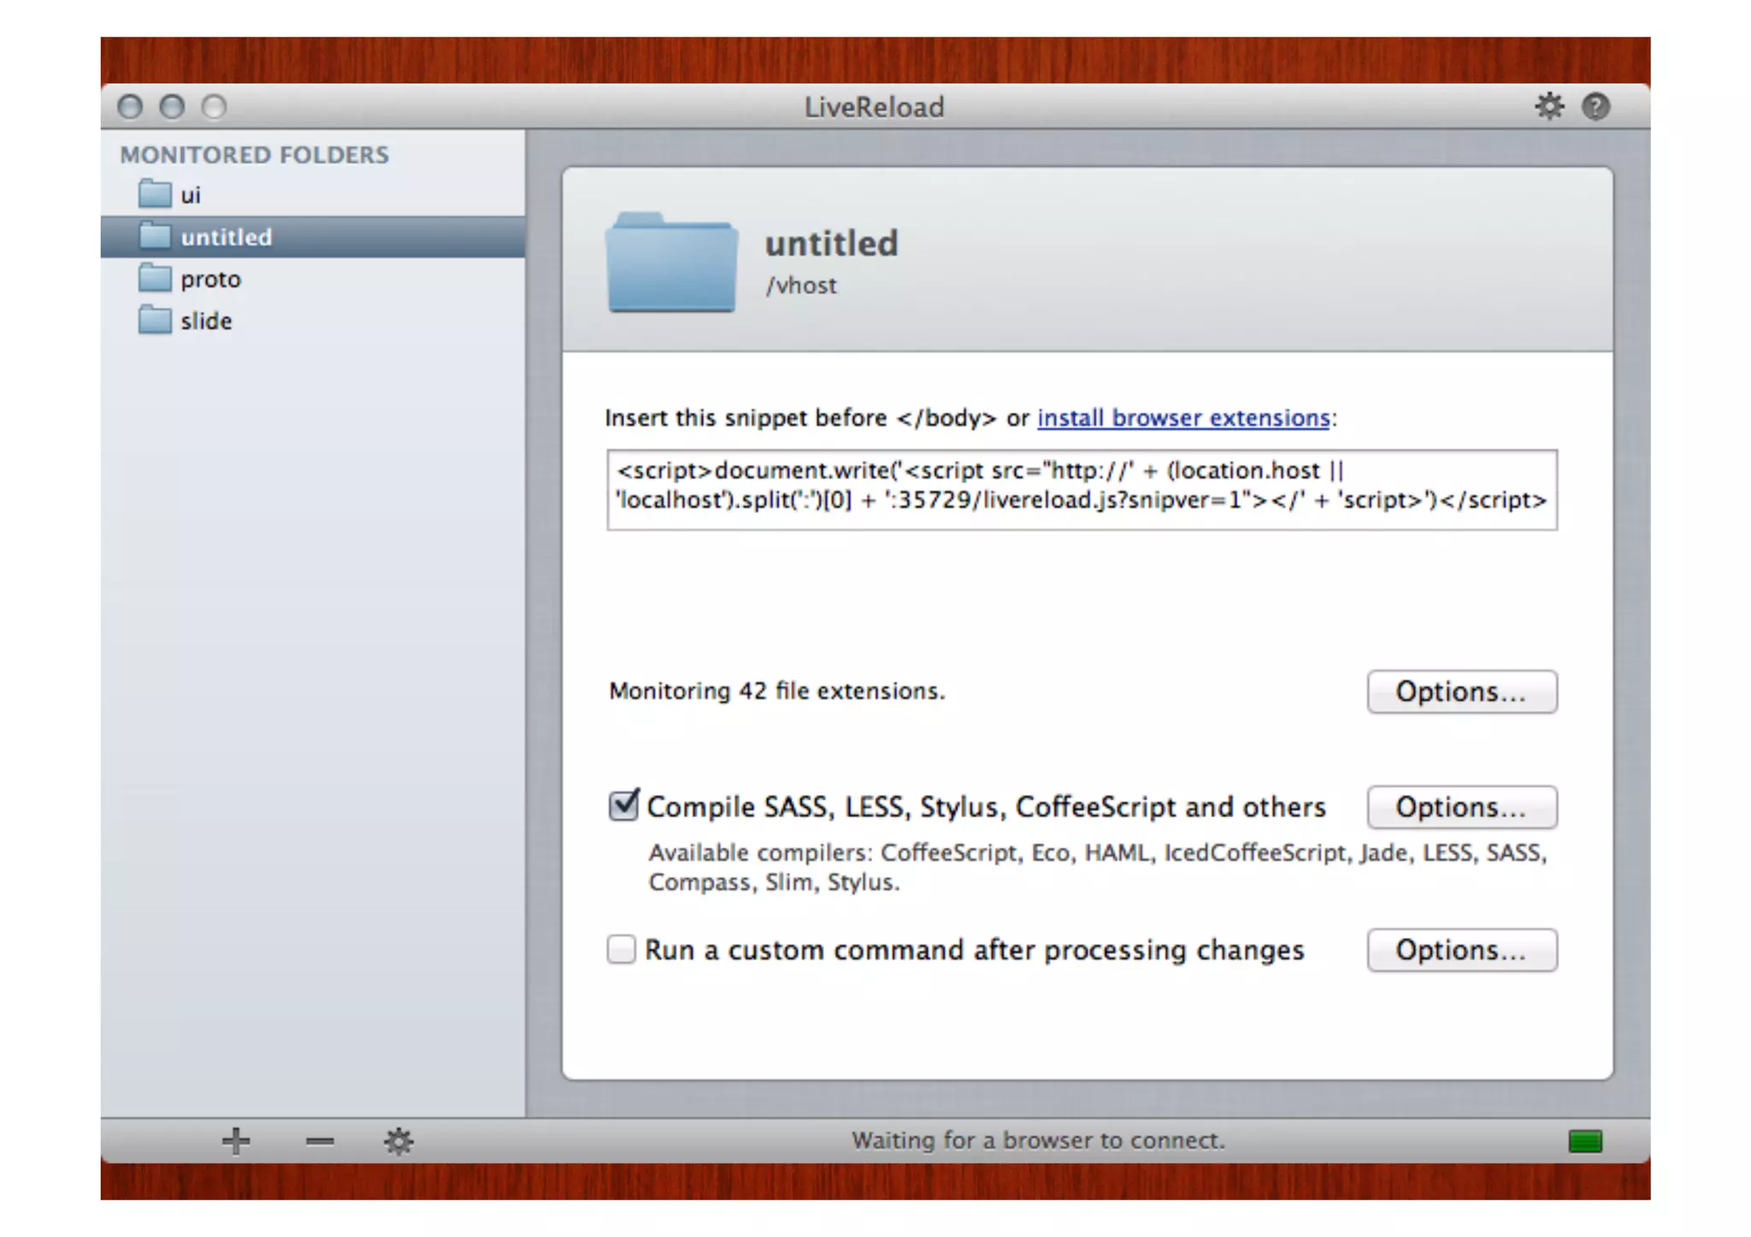Click the minus icon to remove folder
The image size is (1751, 1237).
tap(319, 1140)
